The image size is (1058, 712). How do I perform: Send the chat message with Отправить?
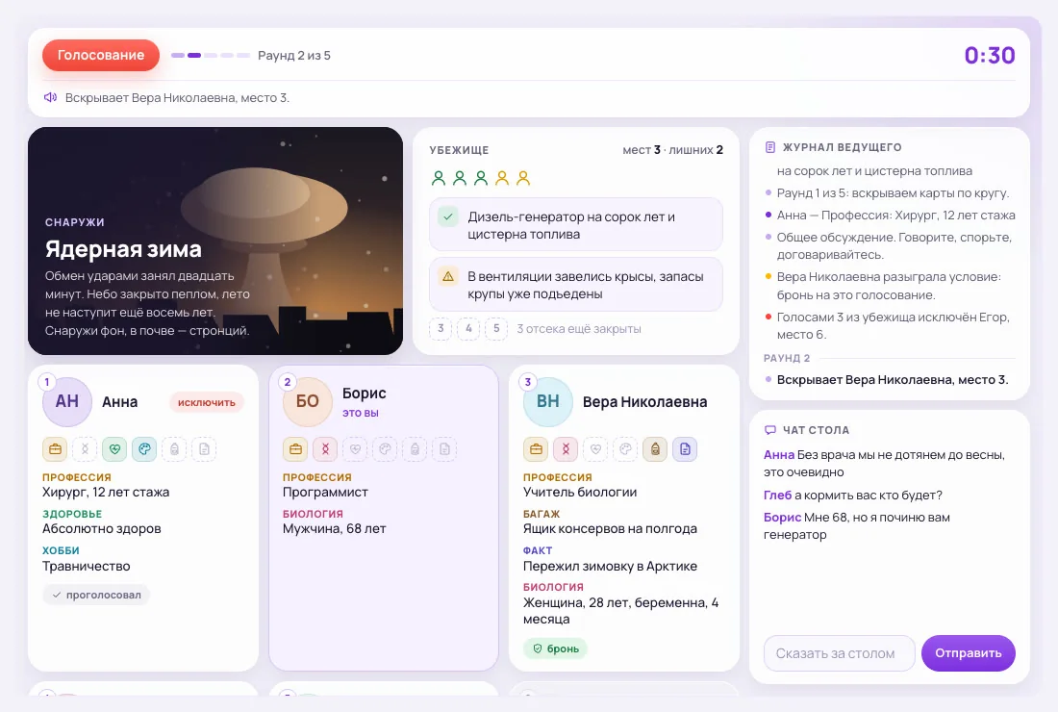point(969,653)
